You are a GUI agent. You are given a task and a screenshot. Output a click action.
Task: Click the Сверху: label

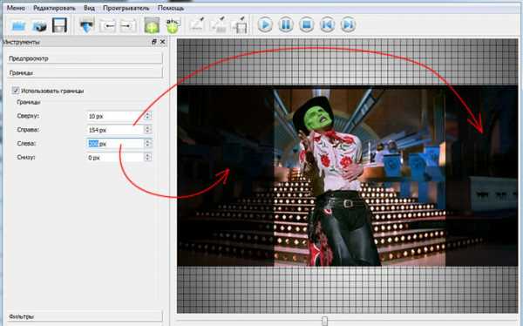tap(28, 116)
